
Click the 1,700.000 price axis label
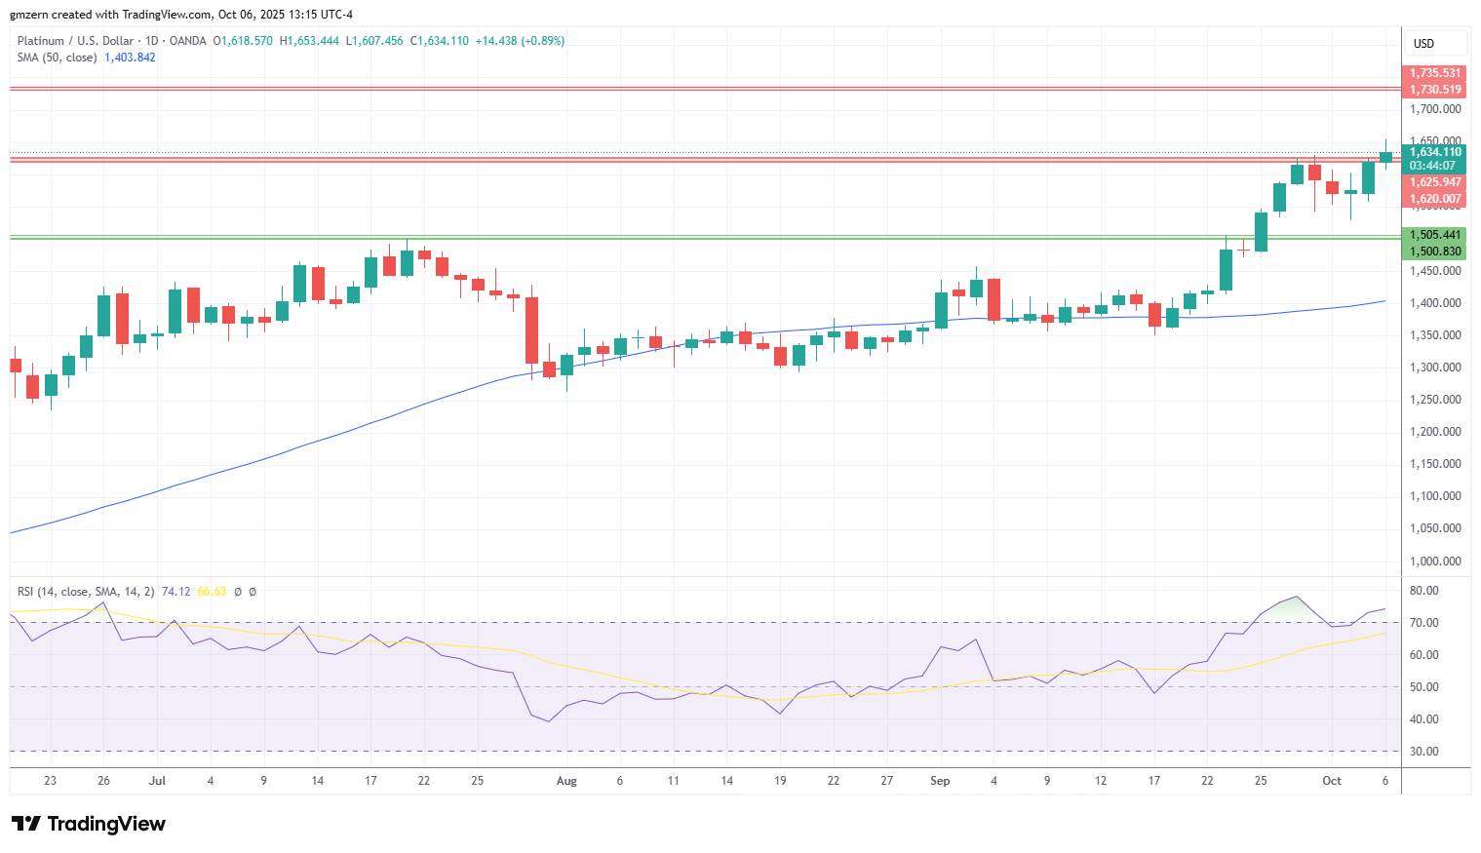pyautogui.click(x=1435, y=109)
